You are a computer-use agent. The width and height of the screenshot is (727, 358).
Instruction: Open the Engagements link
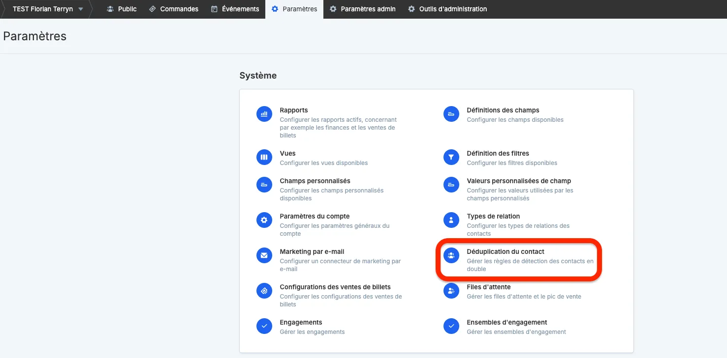301,323
